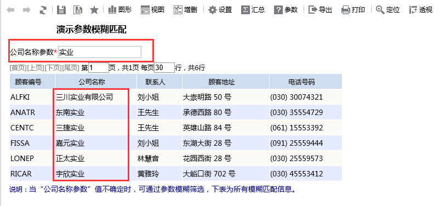The height and width of the screenshot is (206, 445).
Task: Click the save floppy disk icon
Action: coord(61,10)
